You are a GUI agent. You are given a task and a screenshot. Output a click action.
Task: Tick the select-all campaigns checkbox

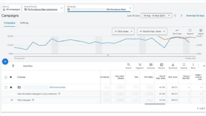tap(6, 77)
